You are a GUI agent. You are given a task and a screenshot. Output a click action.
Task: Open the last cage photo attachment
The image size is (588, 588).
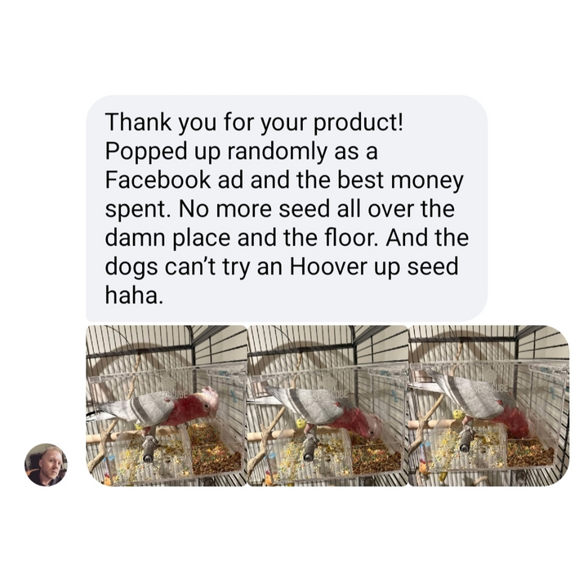489,406
